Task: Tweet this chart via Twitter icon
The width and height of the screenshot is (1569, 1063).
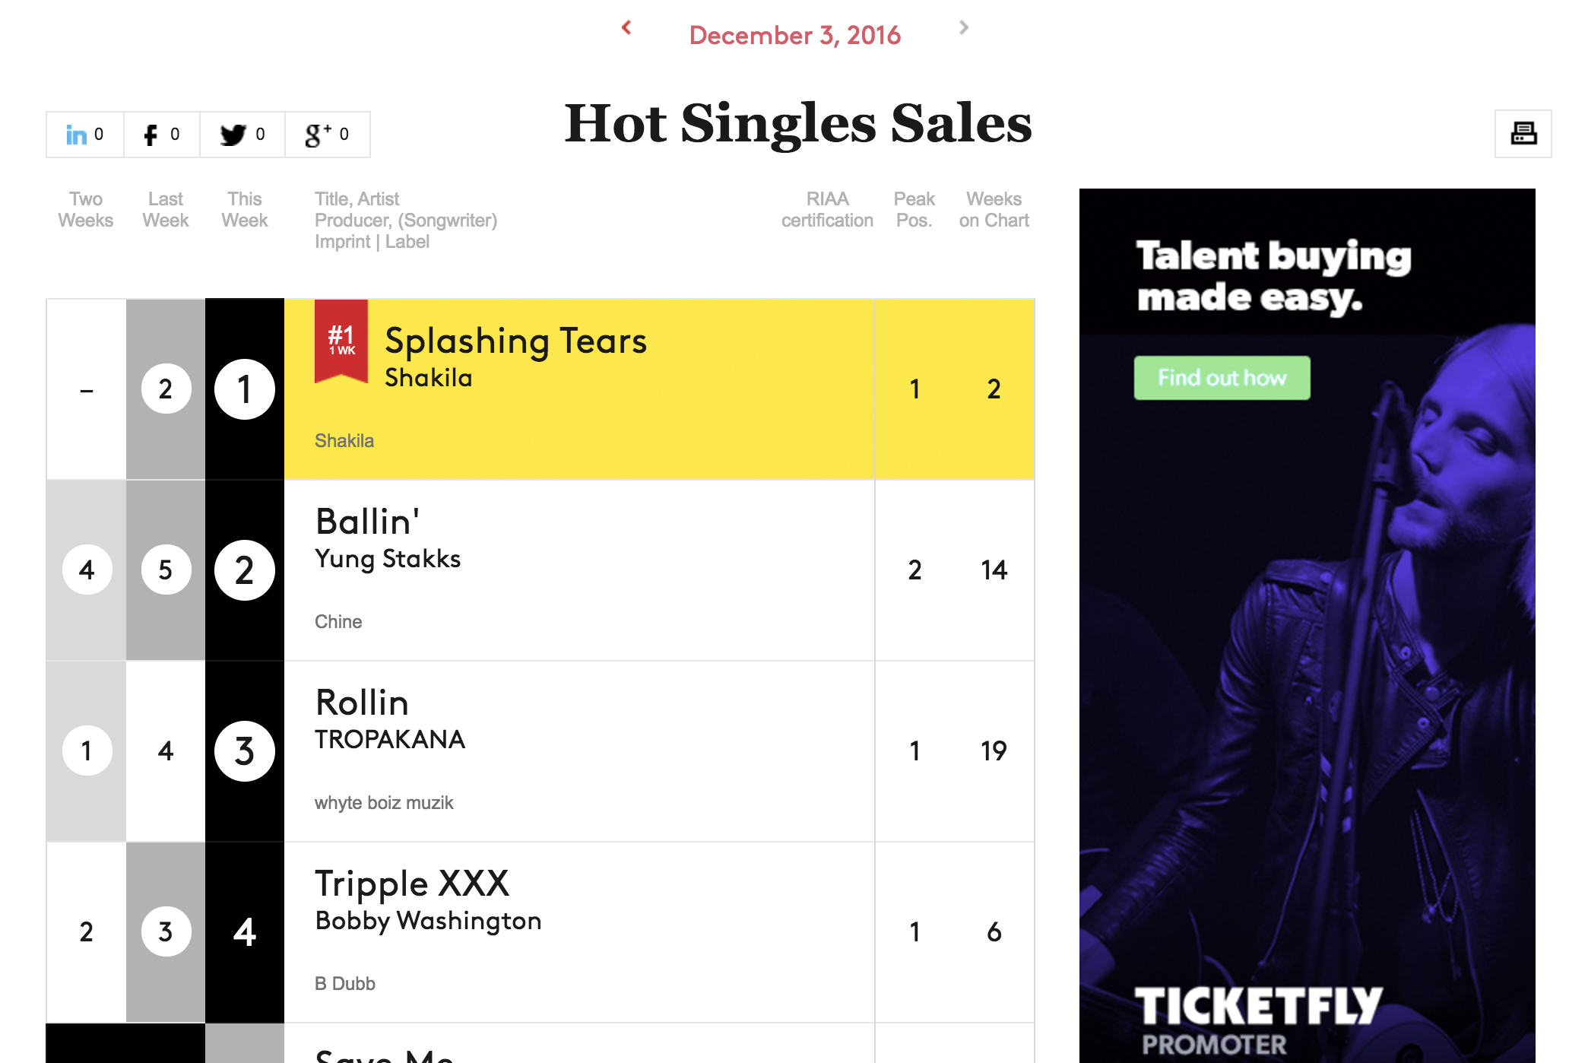Action: click(242, 135)
